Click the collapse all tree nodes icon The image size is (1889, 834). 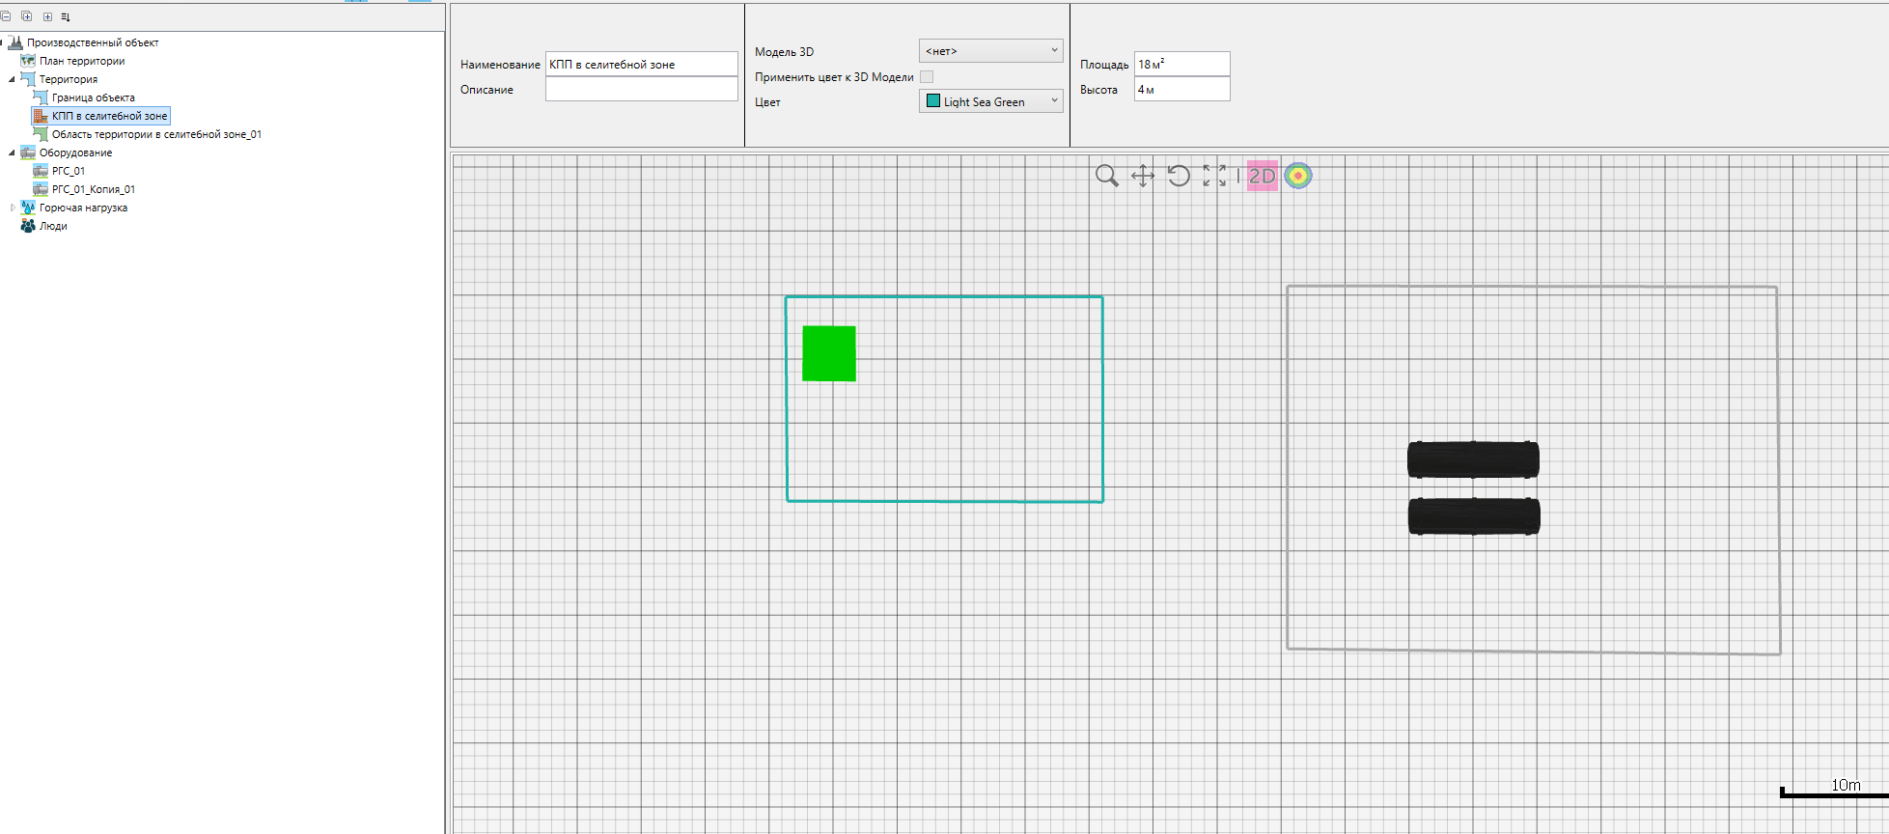[6, 16]
